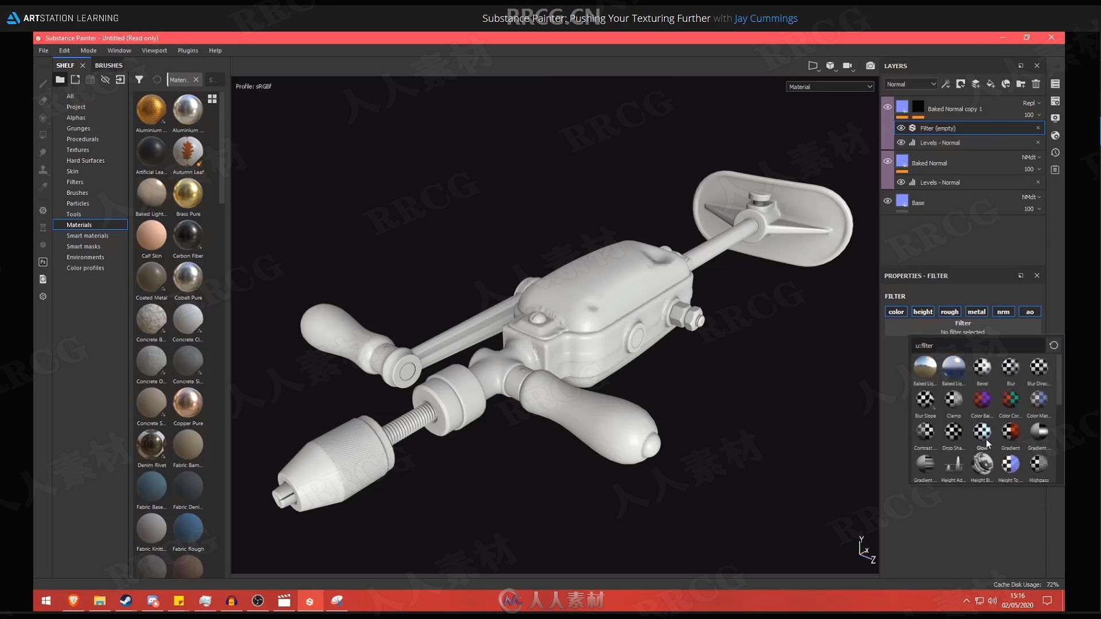This screenshot has height=619, width=1101.
Task: Click the Rough channel filter button
Action: point(950,311)
